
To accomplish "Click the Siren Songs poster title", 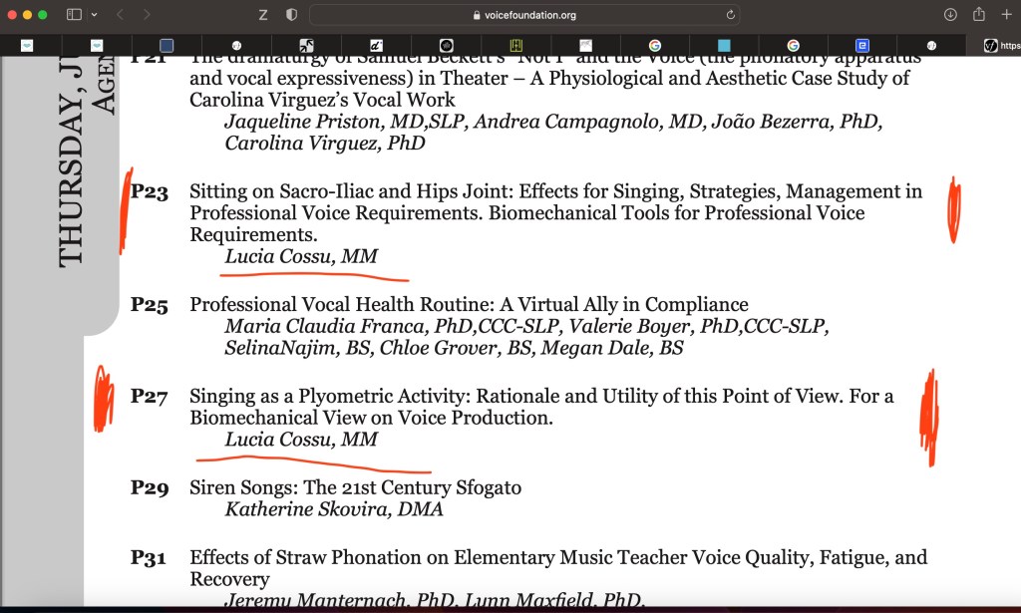I will 355,488.
